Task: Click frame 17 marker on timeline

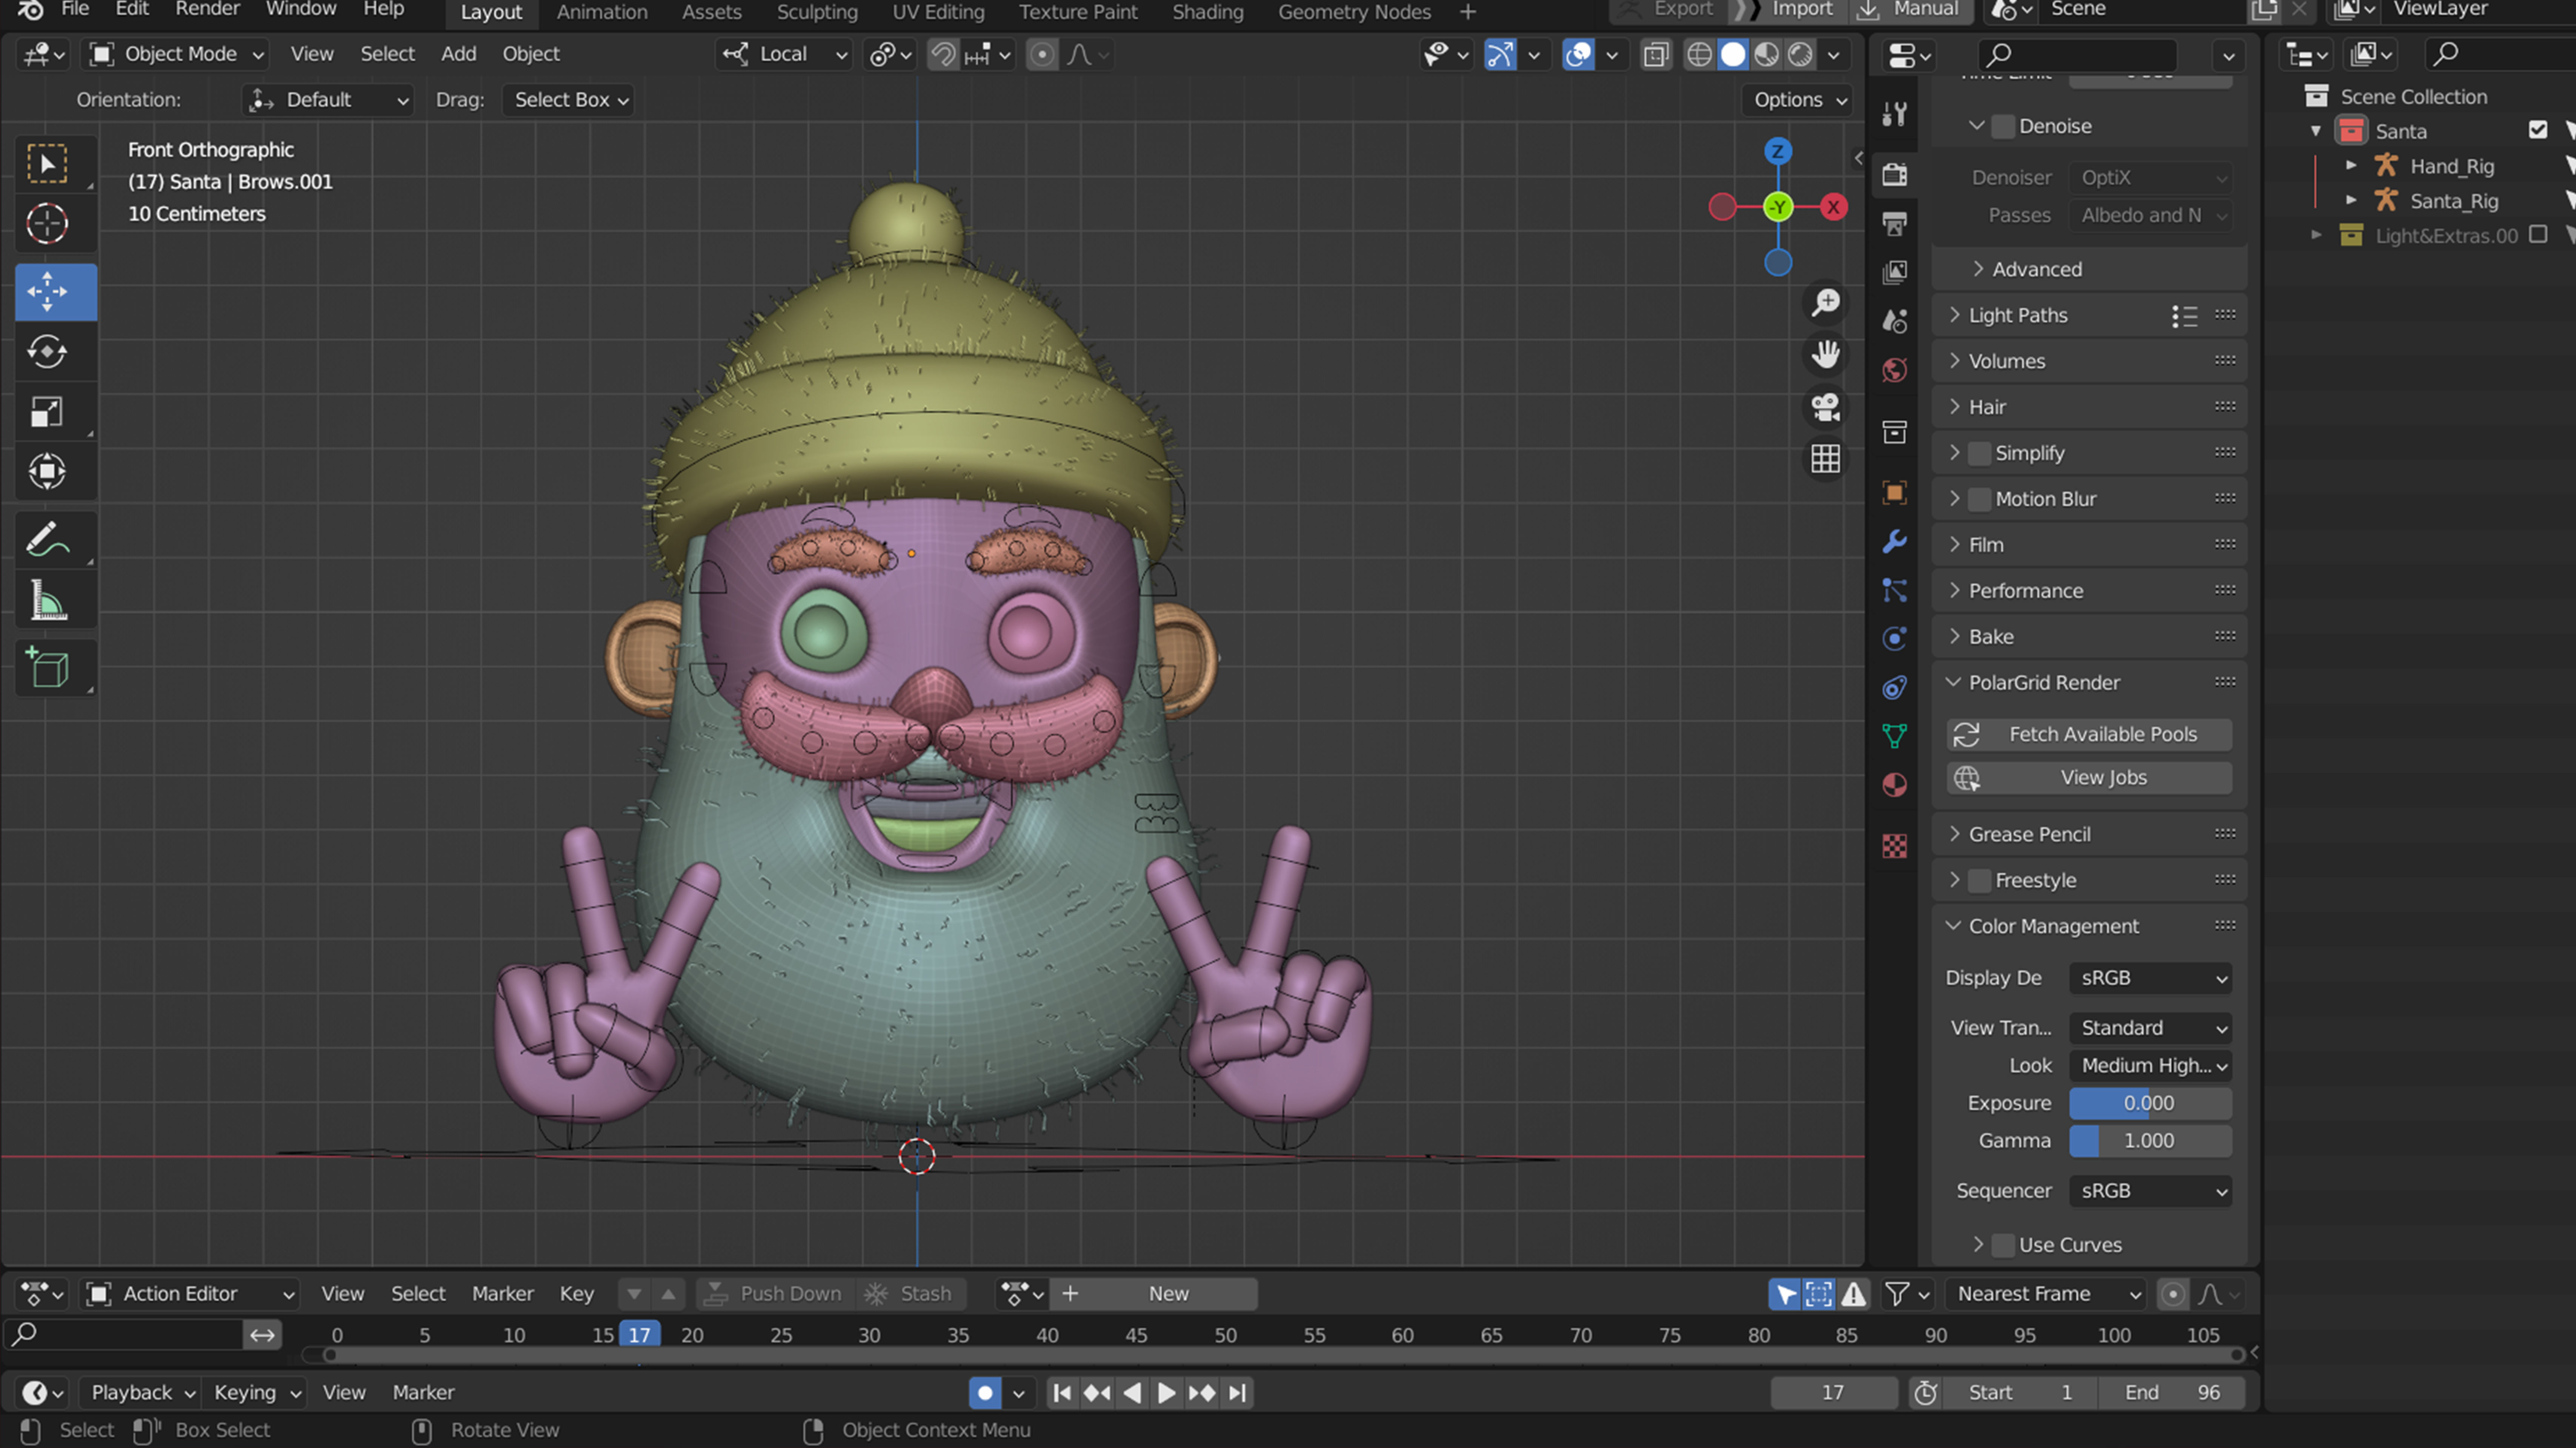Action: (639, 1335)
